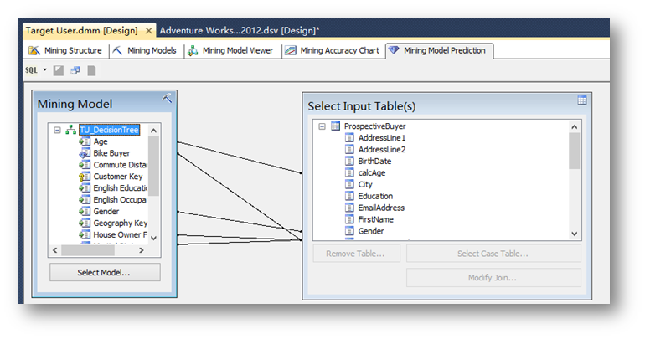Select Customer Key in mining model
Viewport: 645px width, 339px height.
(118, 177)
